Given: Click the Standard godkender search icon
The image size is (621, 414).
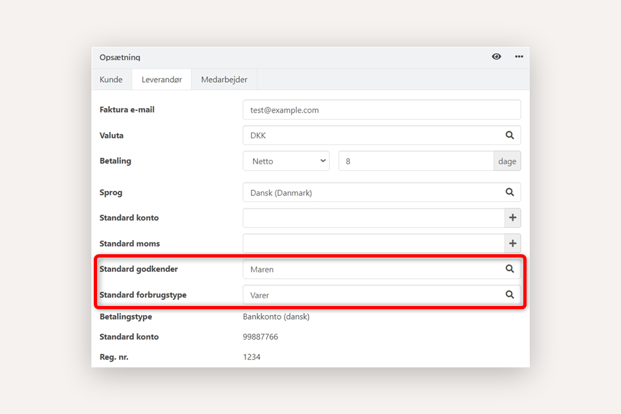Looking at the screenshot, I should coord(510,269).
